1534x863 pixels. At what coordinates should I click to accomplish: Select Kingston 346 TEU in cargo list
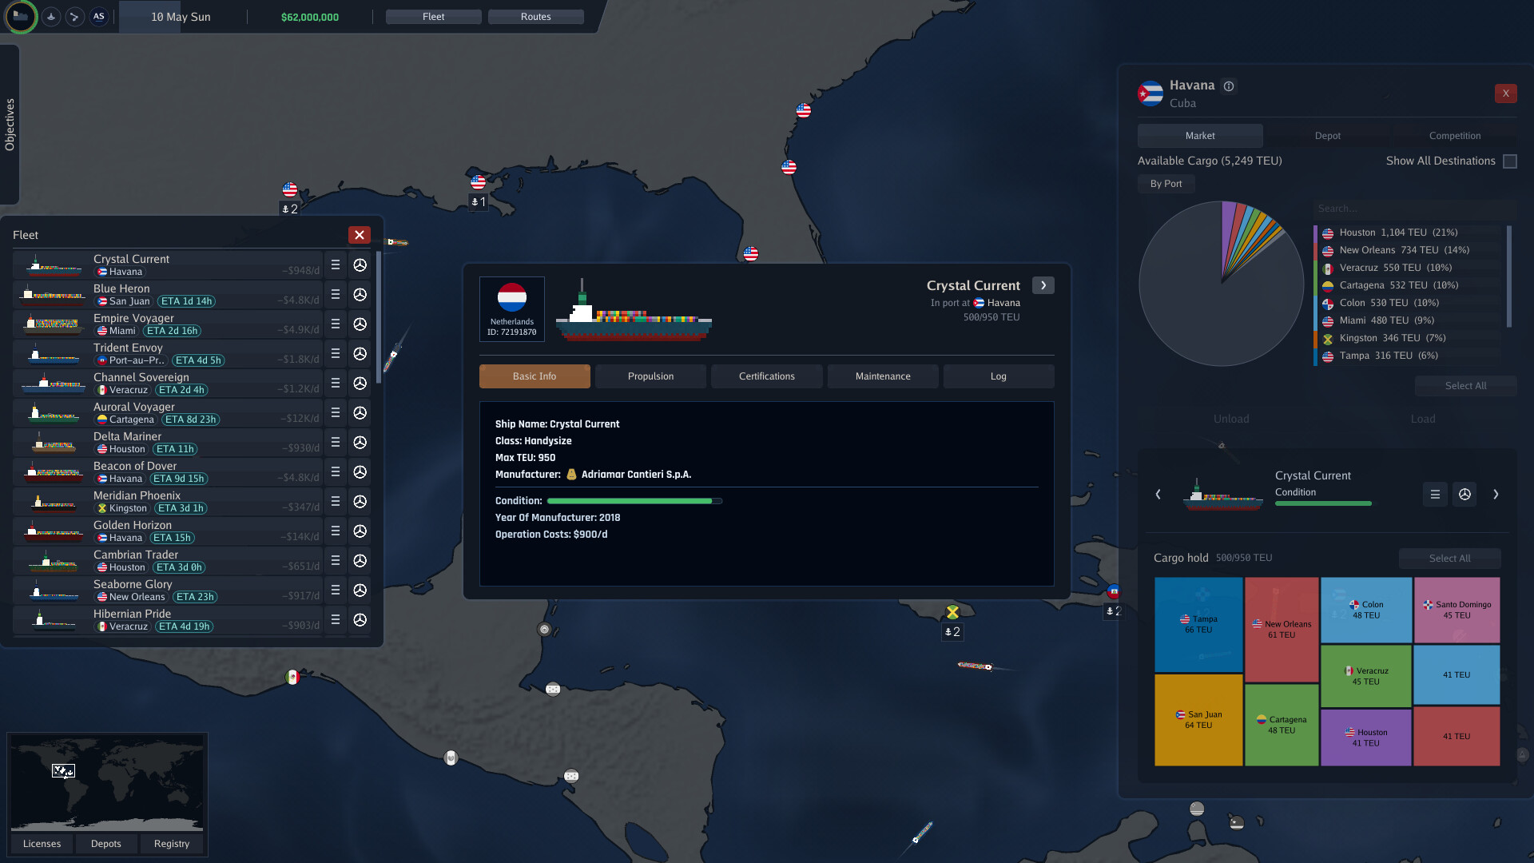tap(1408, 338)
